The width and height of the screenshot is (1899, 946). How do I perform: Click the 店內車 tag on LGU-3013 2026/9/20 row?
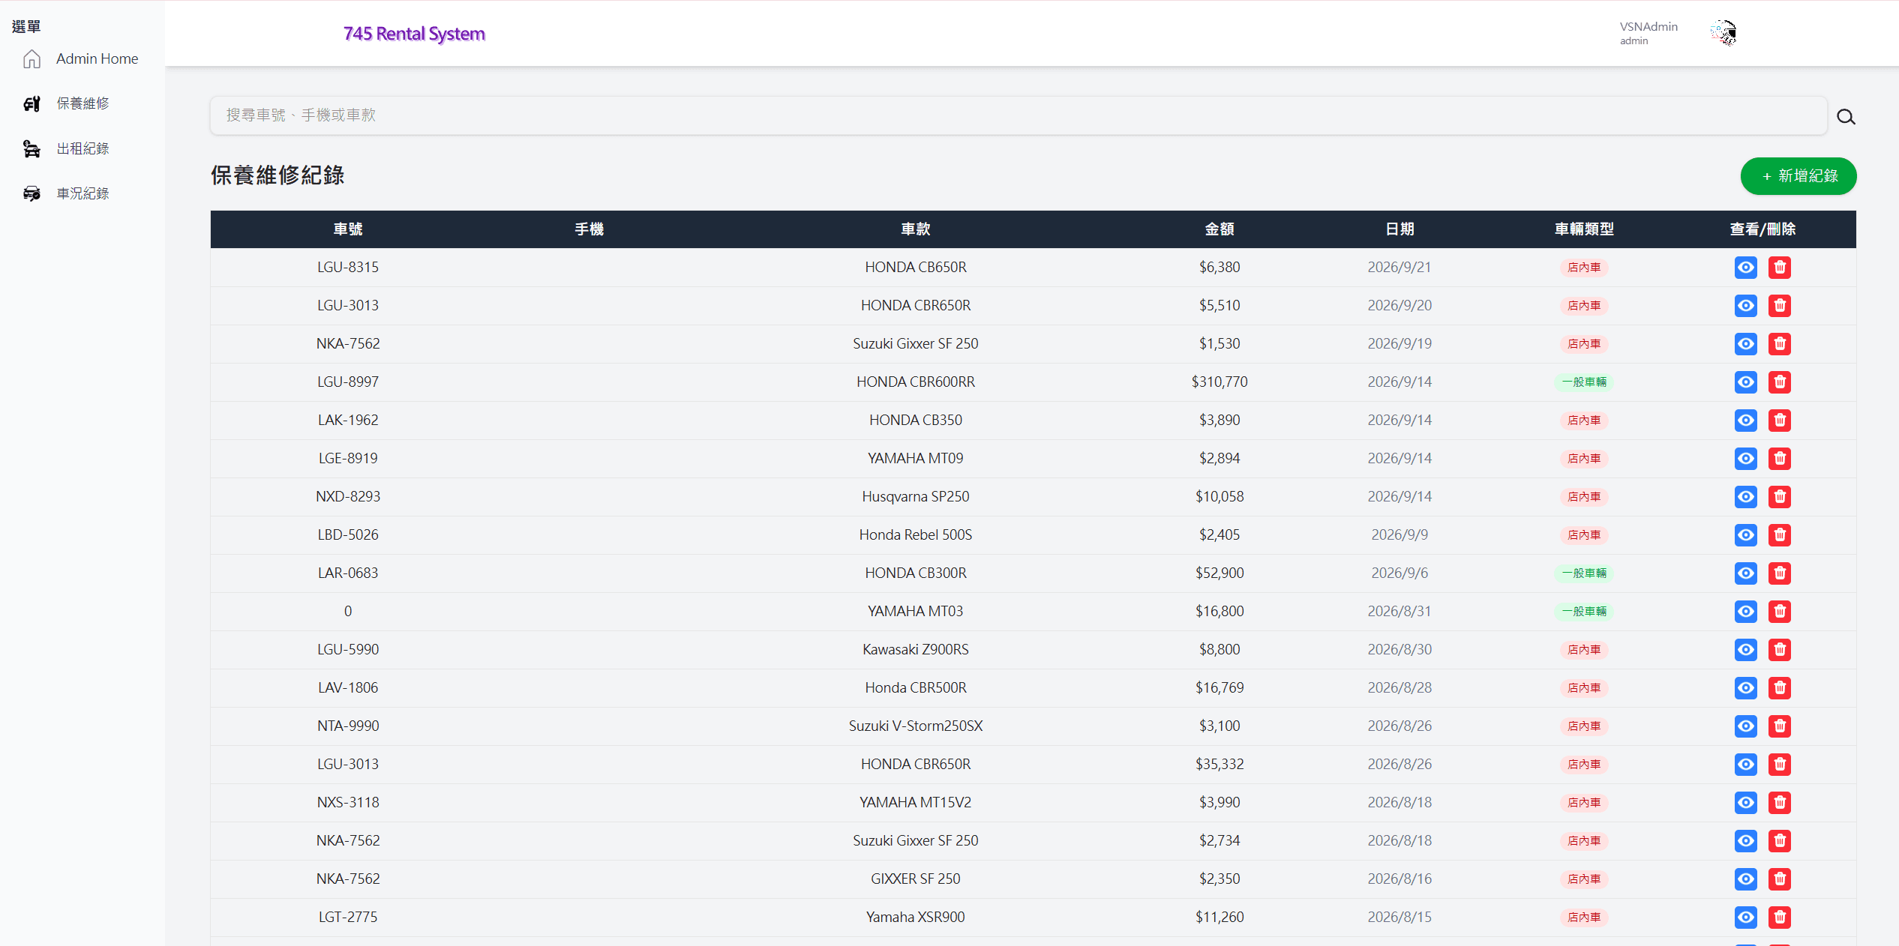pyautogui.click(x=1584, y=306)
